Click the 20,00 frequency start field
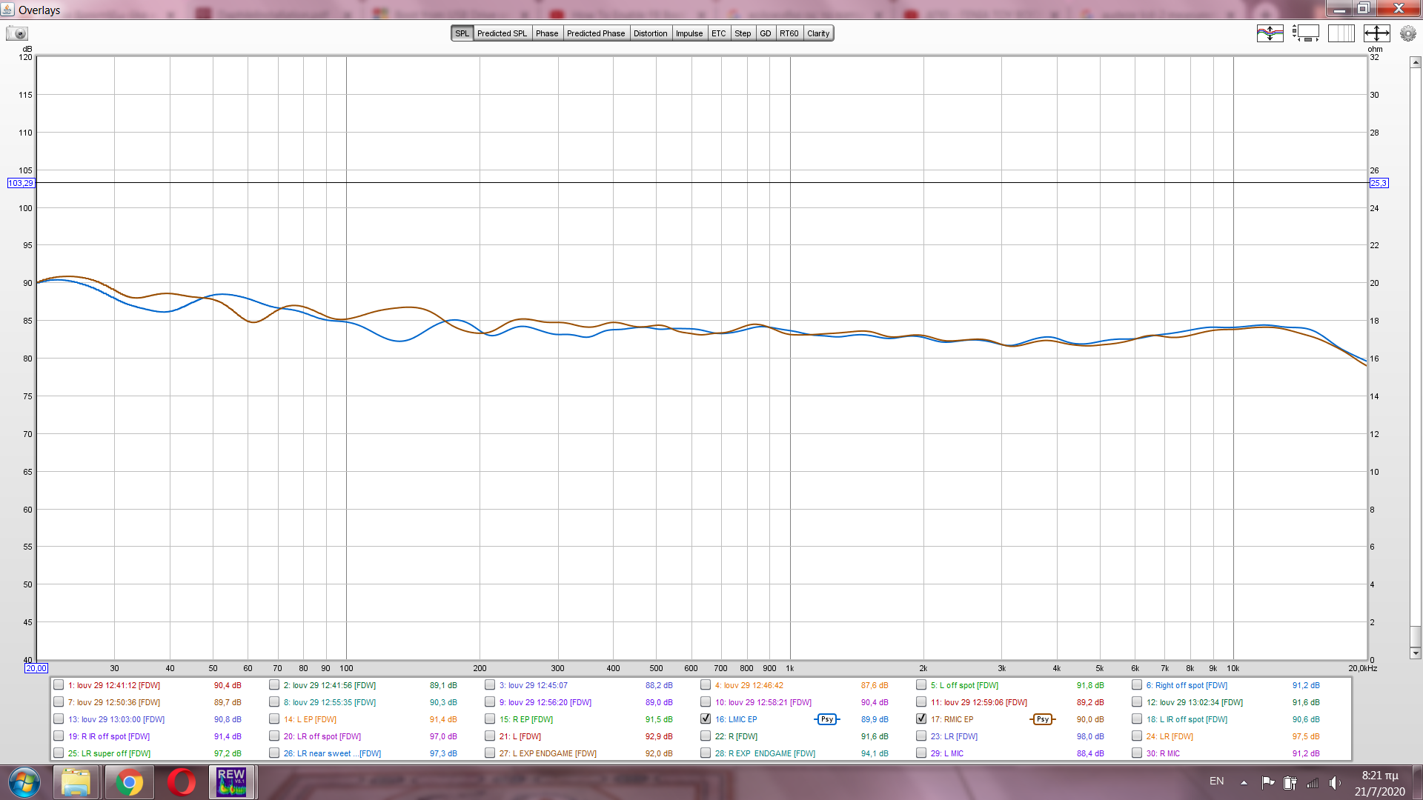The width and height of the screenshot is (1423, 800). (36, 668)
